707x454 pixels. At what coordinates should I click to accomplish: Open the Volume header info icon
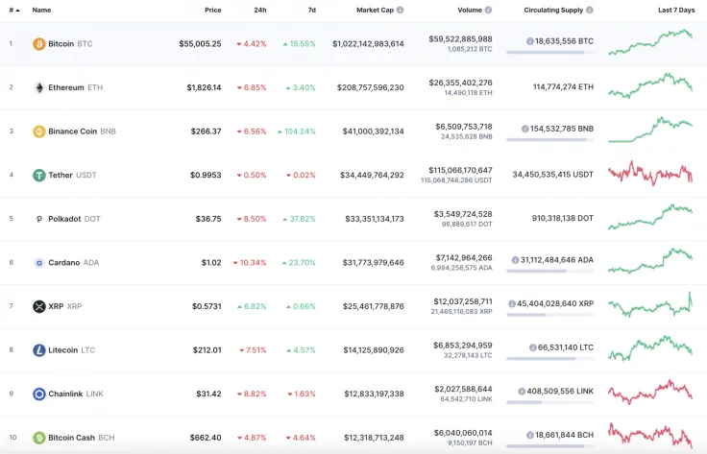pyautogui.click(x=488, y=10)
